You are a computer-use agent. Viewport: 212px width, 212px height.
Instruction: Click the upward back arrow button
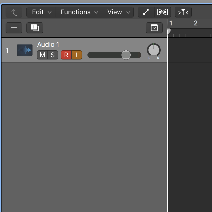tap(14, 12)
